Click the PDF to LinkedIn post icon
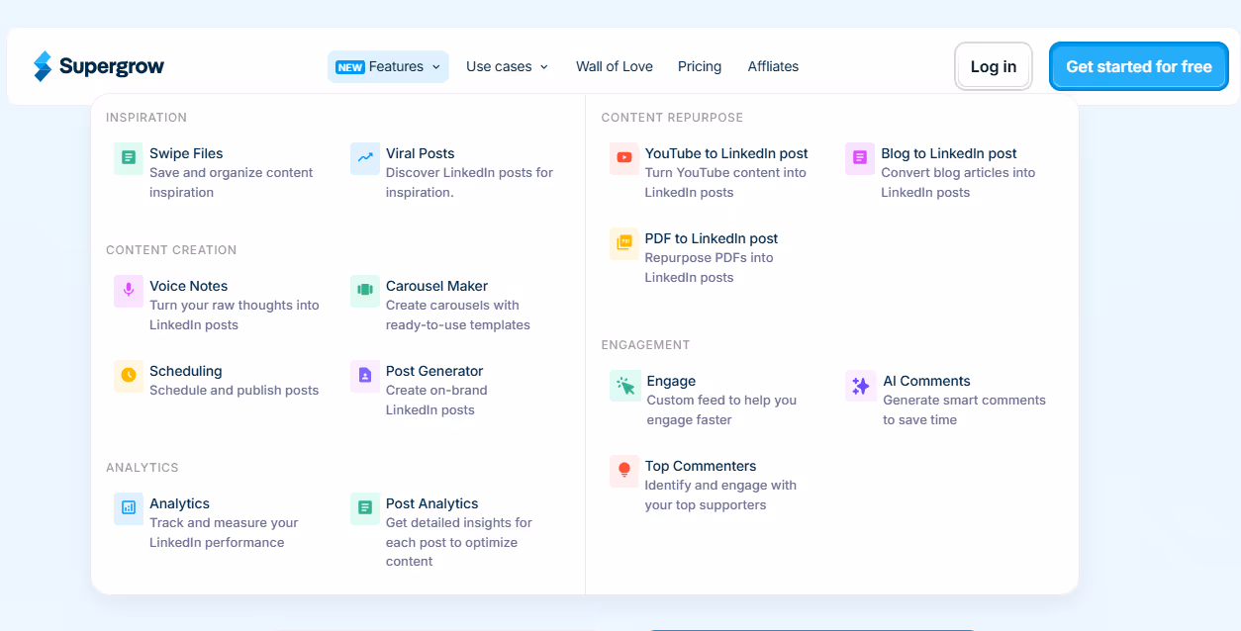 coord(624,243)
